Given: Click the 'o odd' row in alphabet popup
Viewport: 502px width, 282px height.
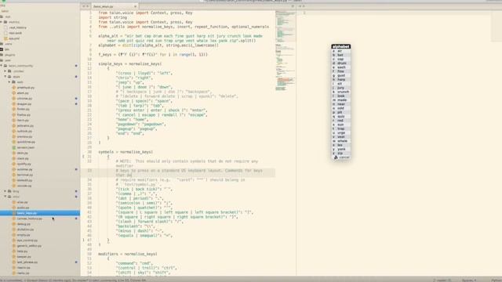Looking at the screenshot, I should click(x=341, y=108).
